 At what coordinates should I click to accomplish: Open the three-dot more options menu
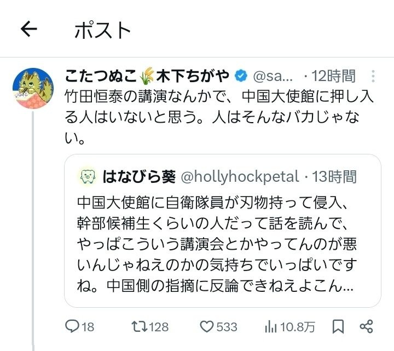[x=373, y=76]
